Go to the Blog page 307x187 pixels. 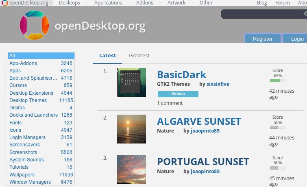point(262,3)
